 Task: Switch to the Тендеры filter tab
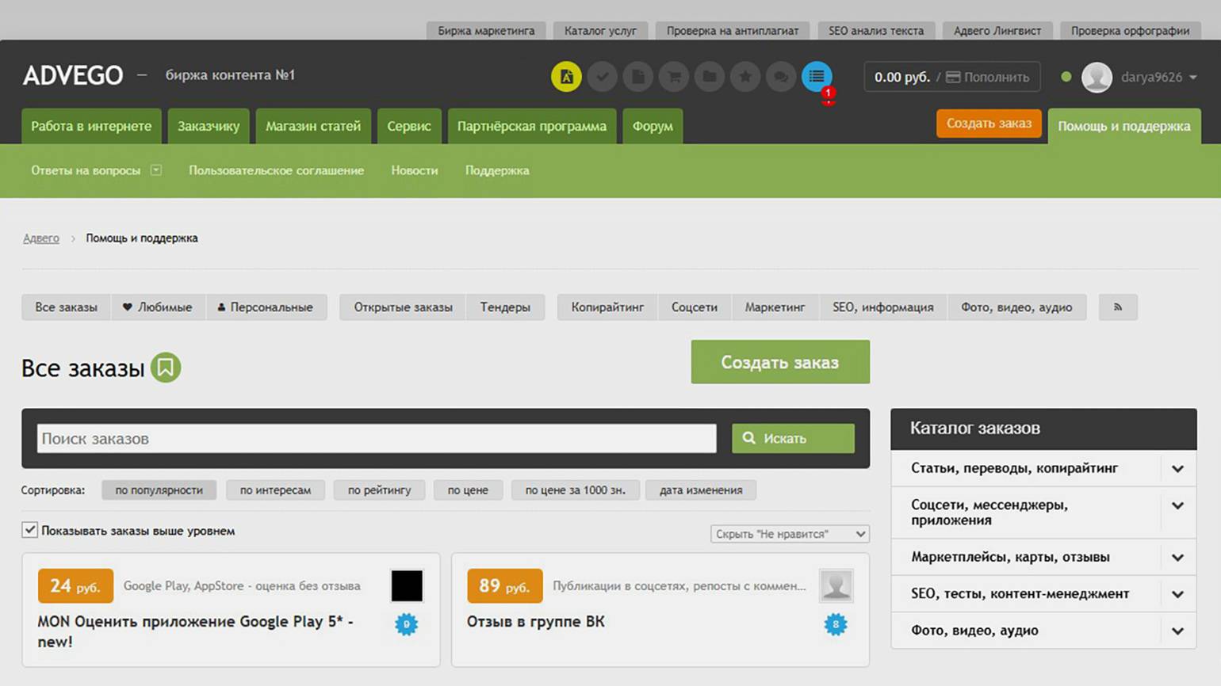[505, 307]
